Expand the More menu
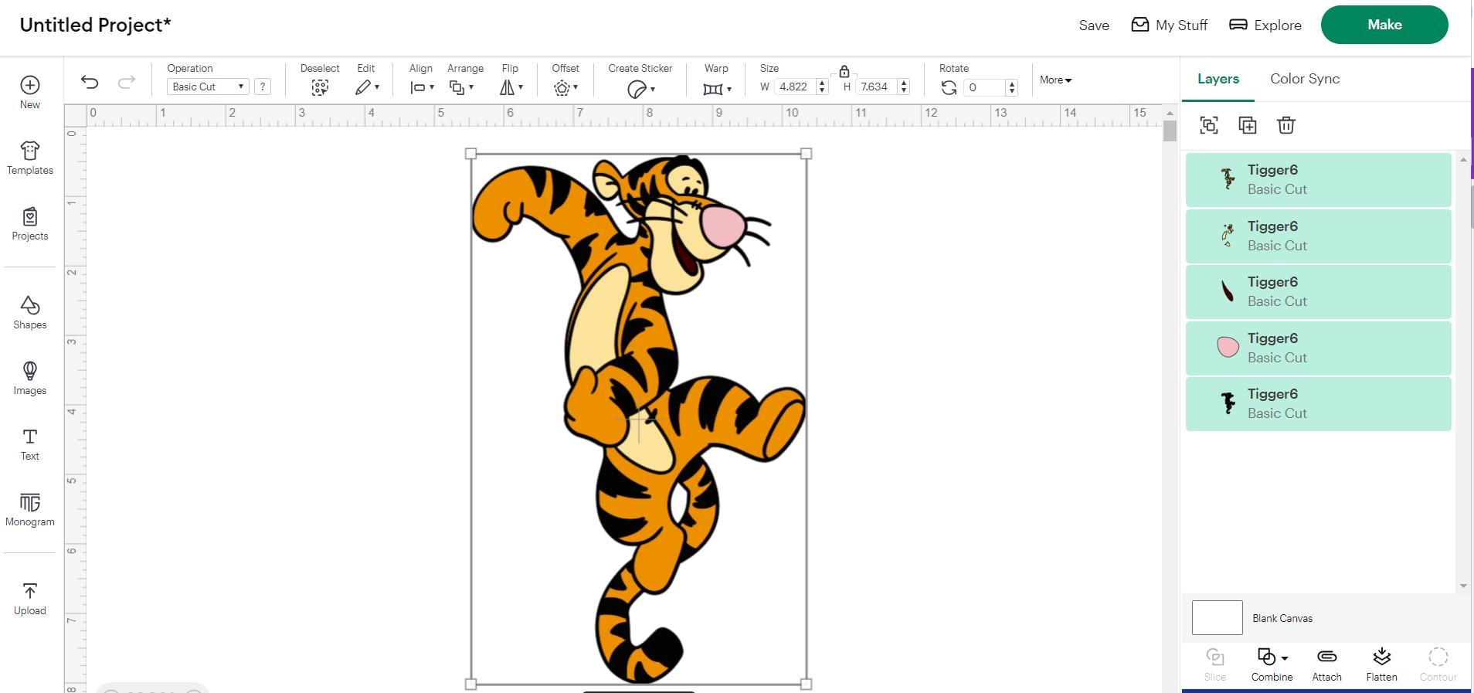Screen dimensions: 1474x693 (x=1055, y=80)
